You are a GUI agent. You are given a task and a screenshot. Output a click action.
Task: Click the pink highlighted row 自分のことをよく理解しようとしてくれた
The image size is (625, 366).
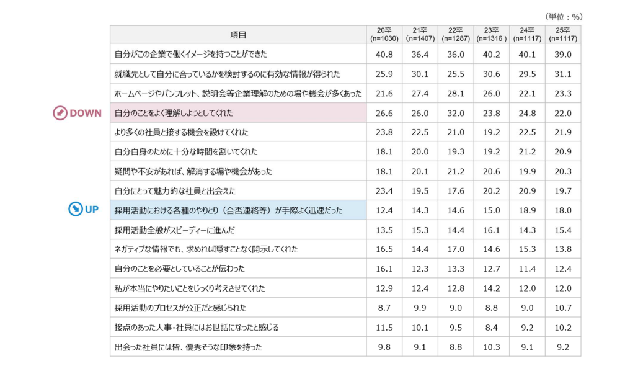(x=238, y=113)
